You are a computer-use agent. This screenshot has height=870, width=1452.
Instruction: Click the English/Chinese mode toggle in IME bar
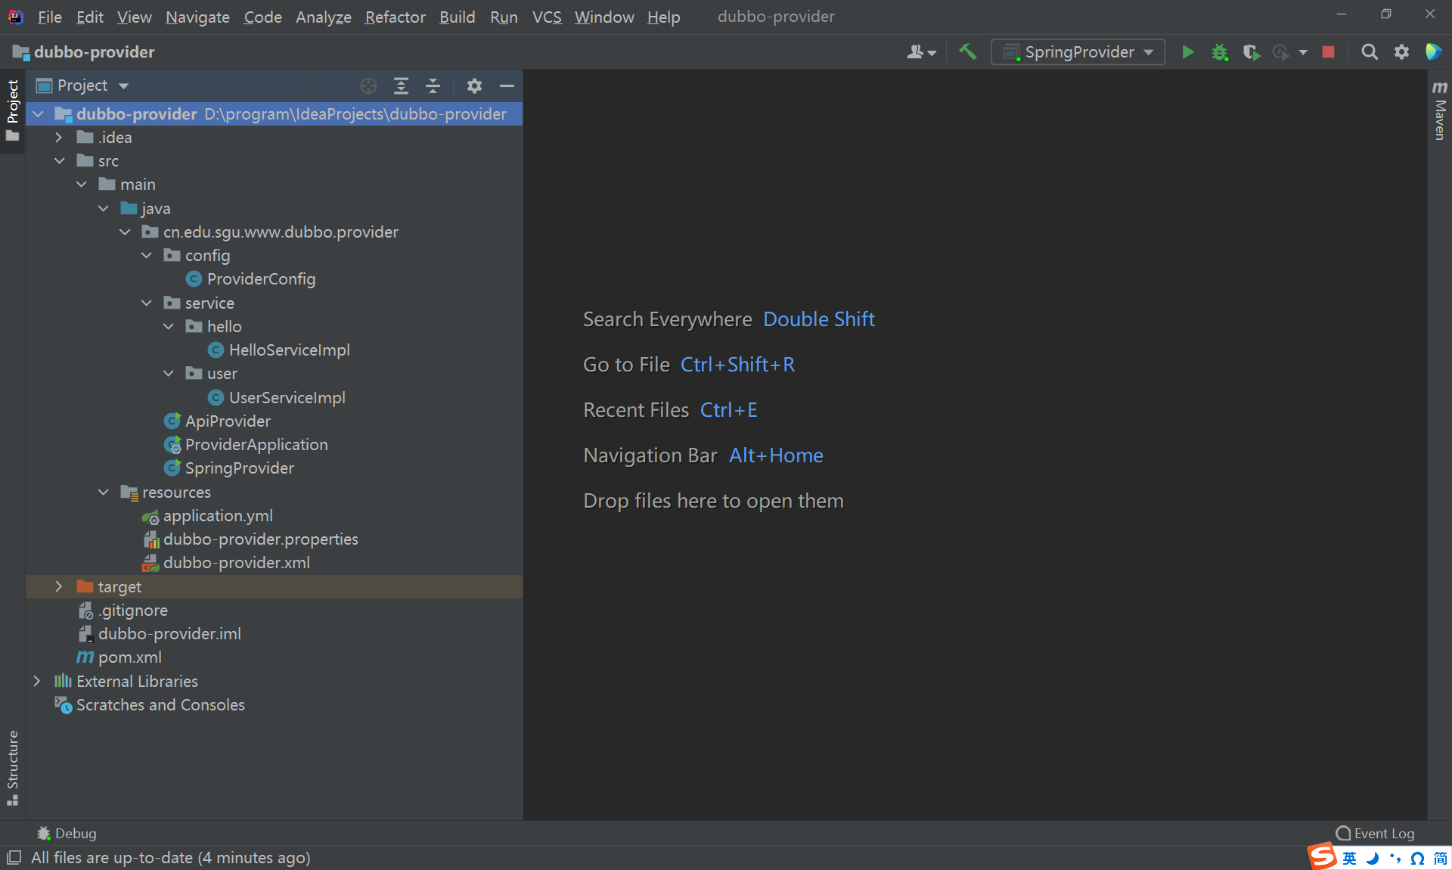pyautogui.click(x=1349, y=858)
